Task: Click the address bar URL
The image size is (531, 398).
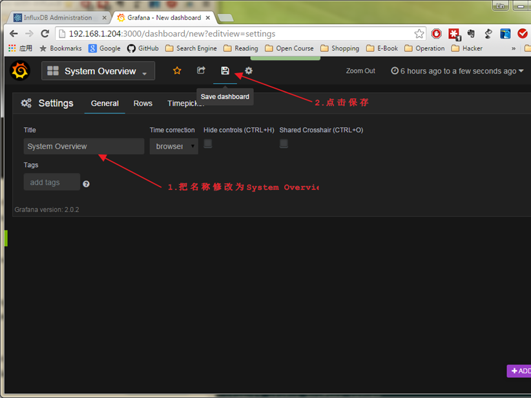Action: 172,34
